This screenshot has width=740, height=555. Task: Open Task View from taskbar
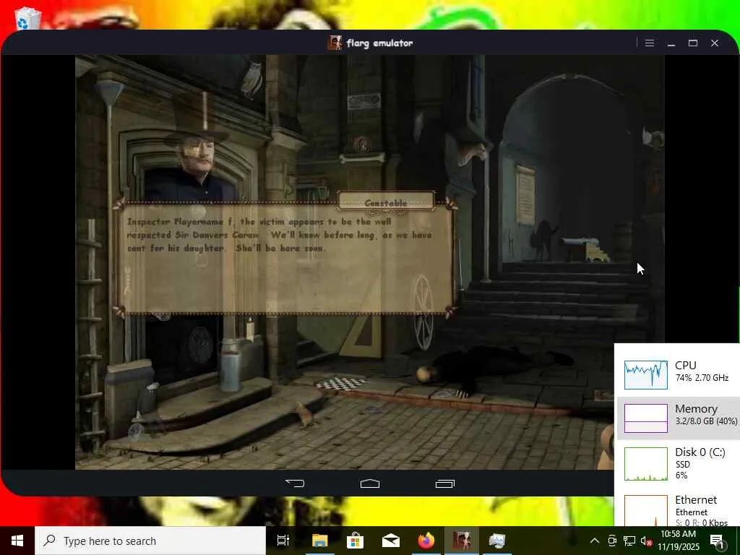283,541
